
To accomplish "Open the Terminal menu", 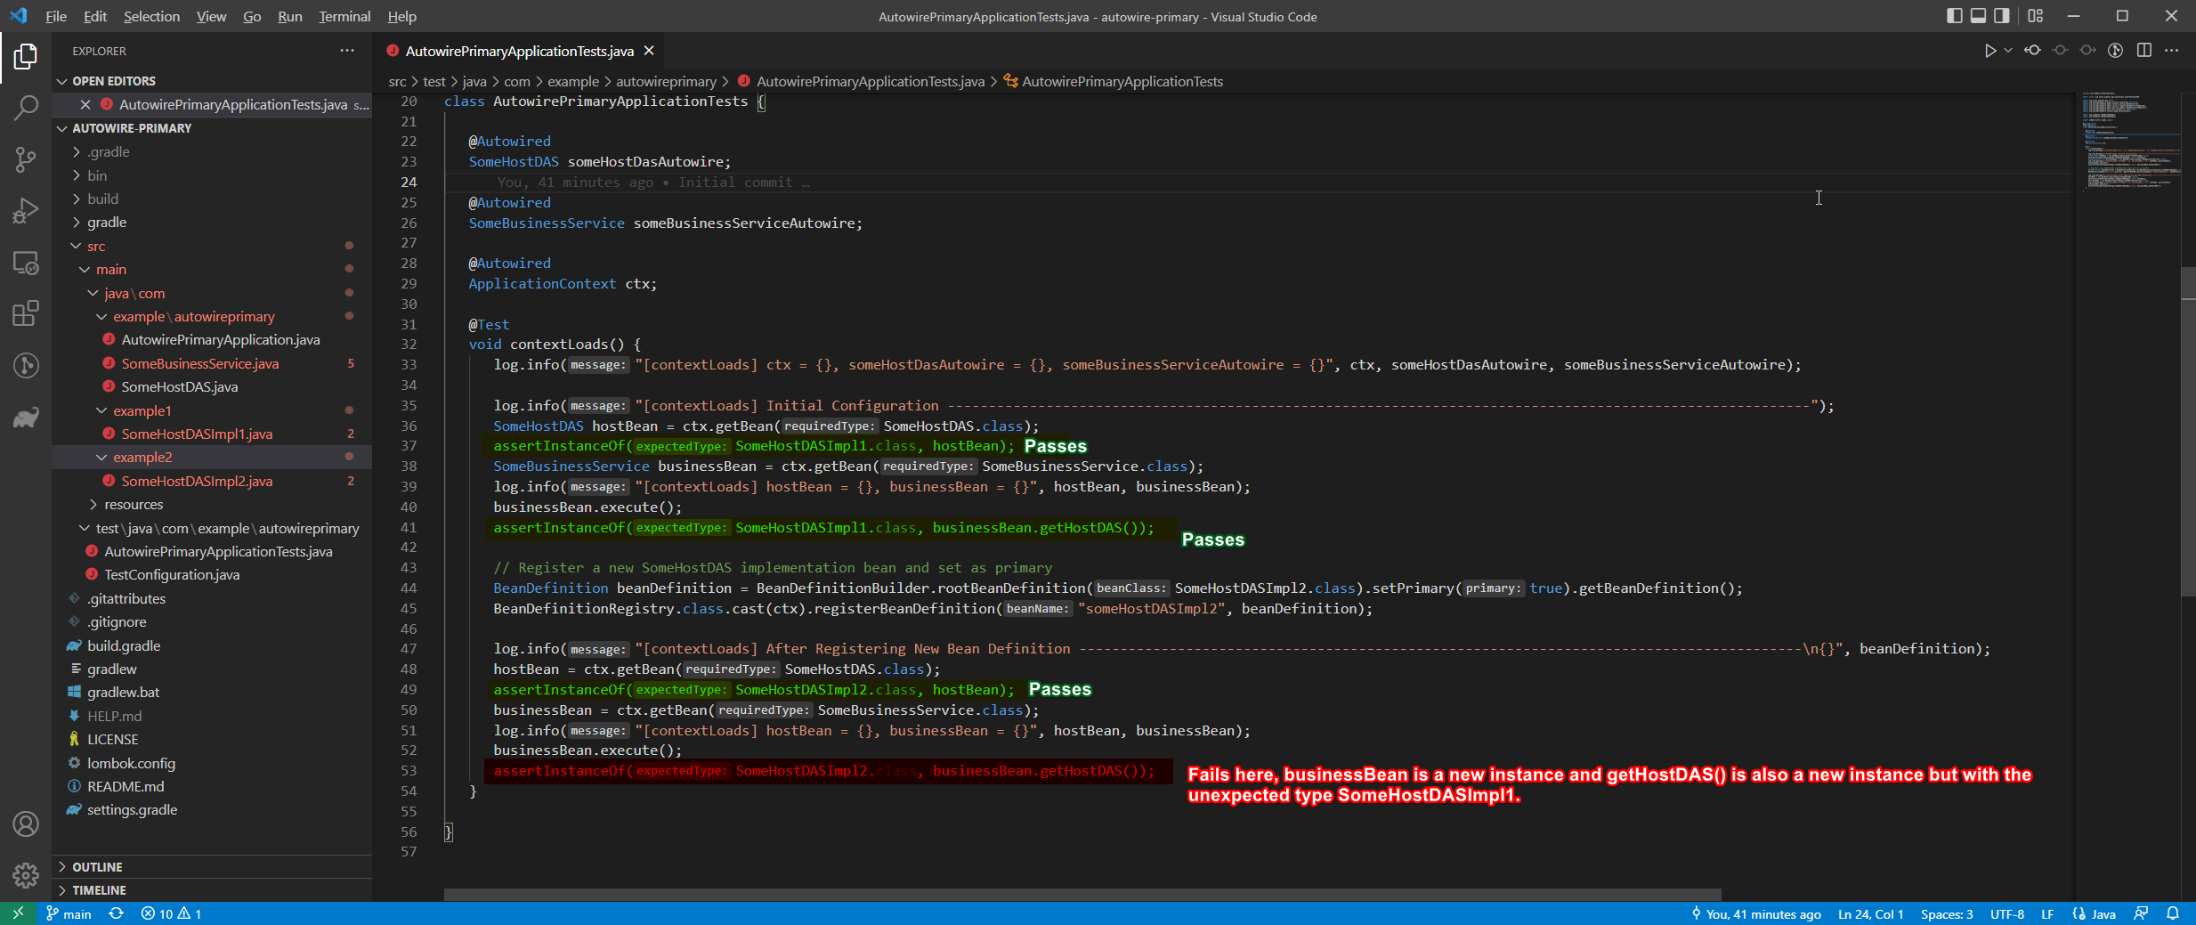I will click(x=344, y=16).
